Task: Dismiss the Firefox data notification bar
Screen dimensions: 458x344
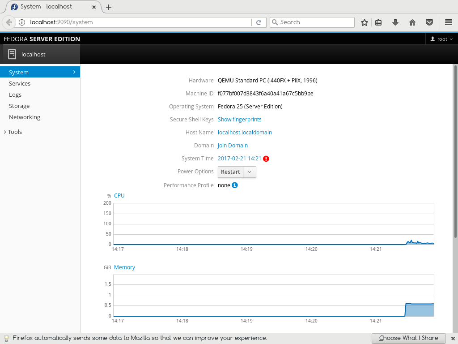Action: click(453, 339)
